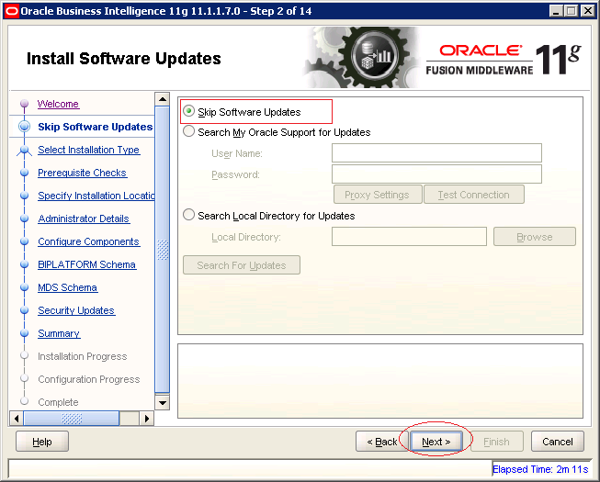
Task: Click the horizontal scroll left arrow
Action: tap(16, 418)
